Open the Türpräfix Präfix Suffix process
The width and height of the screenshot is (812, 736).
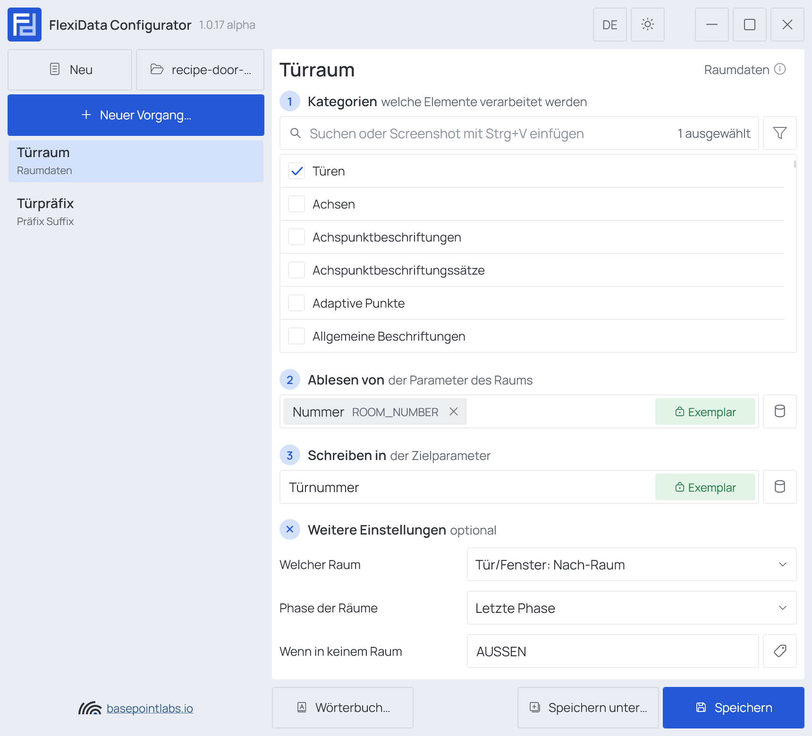(136, 212)
